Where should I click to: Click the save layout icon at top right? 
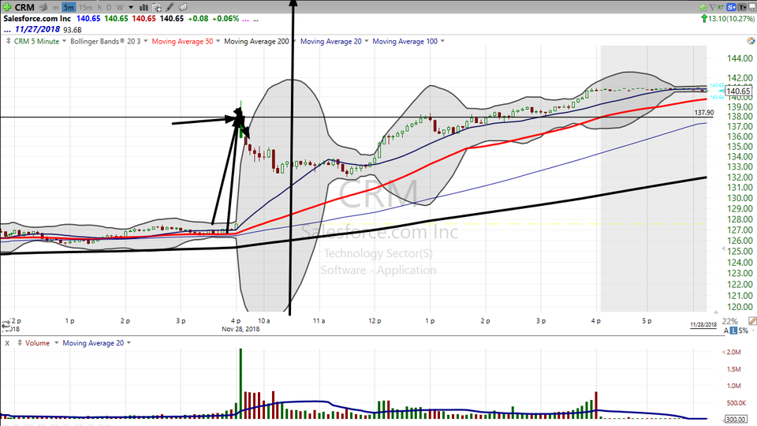752,7
